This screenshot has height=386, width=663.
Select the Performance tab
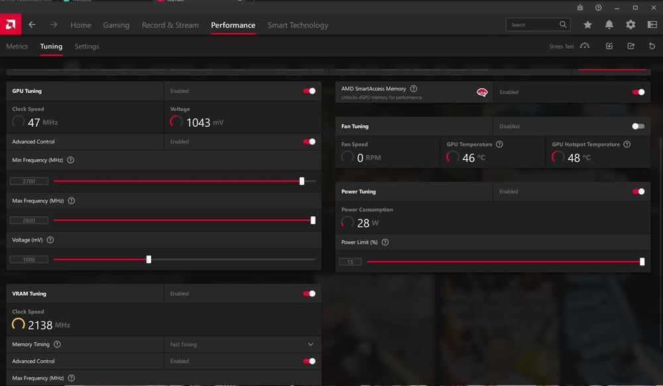(233, 25)
